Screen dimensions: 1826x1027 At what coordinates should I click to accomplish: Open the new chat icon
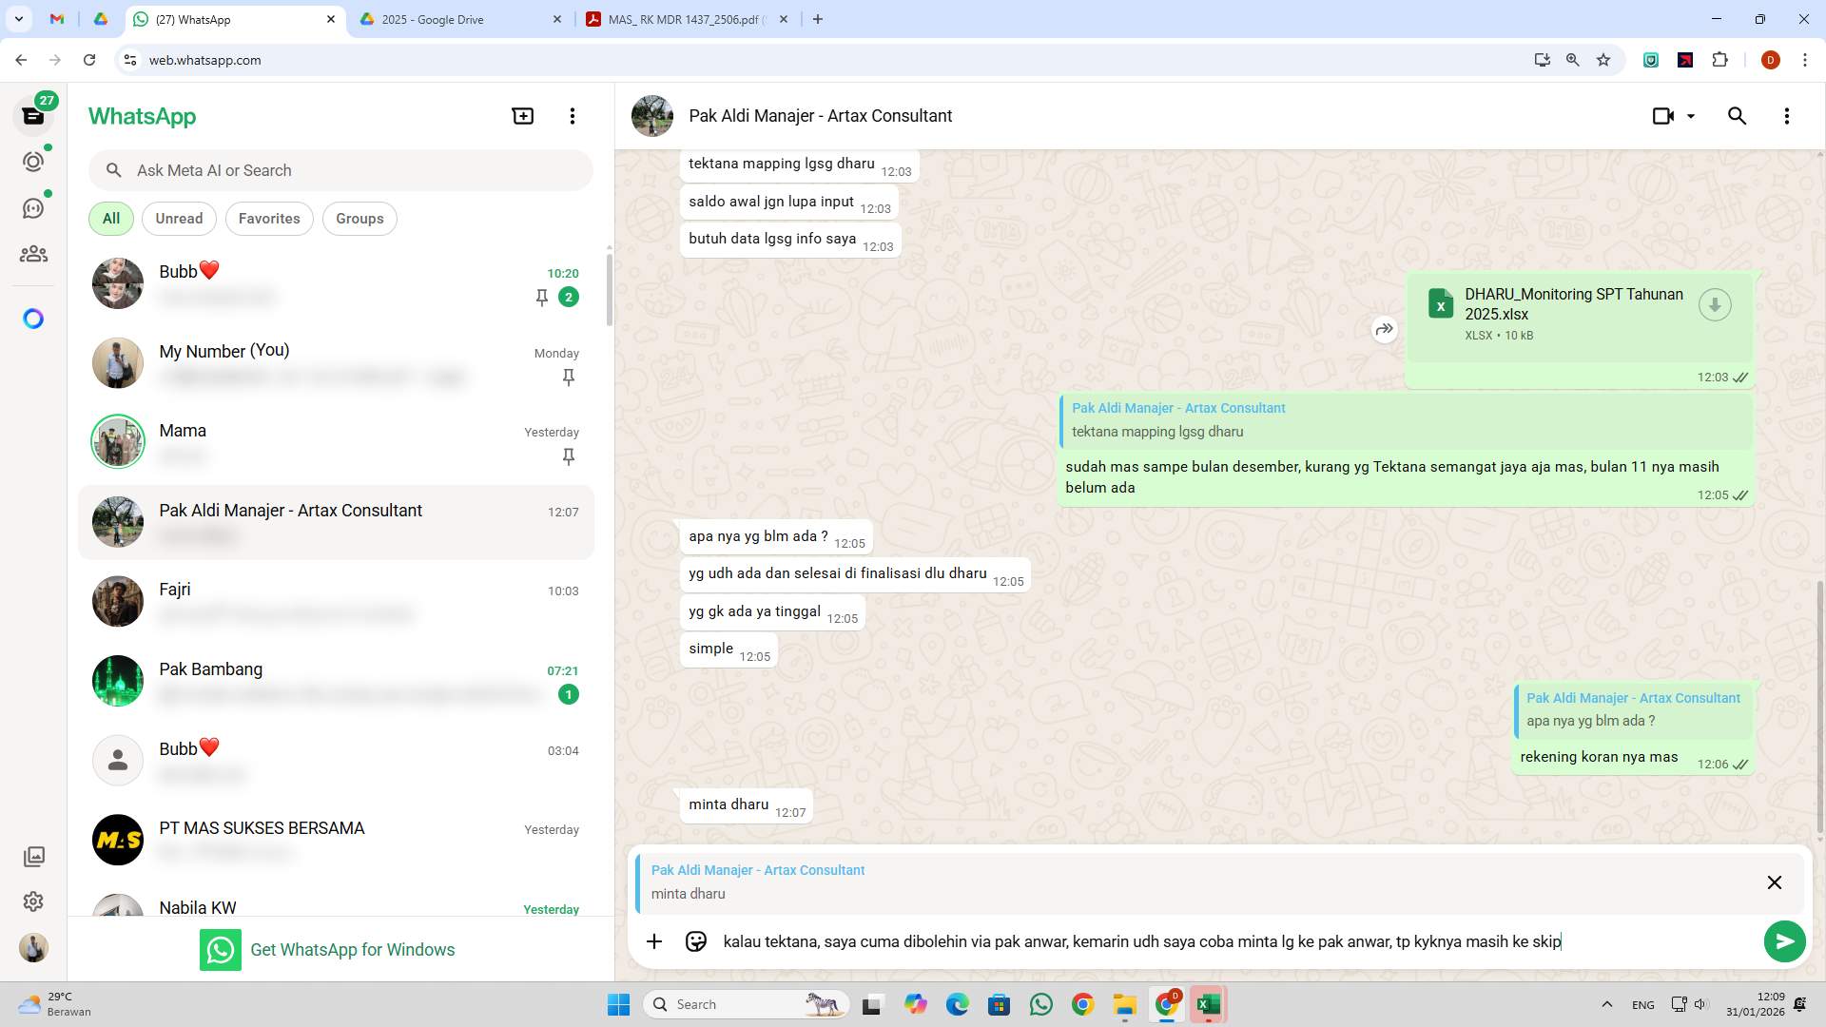[x=523, y=116]
